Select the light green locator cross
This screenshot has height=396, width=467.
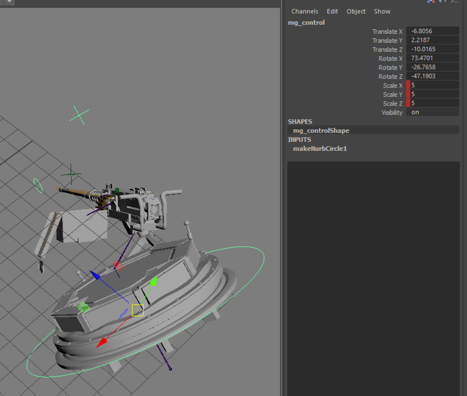79,115
